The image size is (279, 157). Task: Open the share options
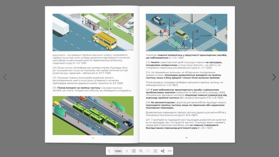[162, 151]
